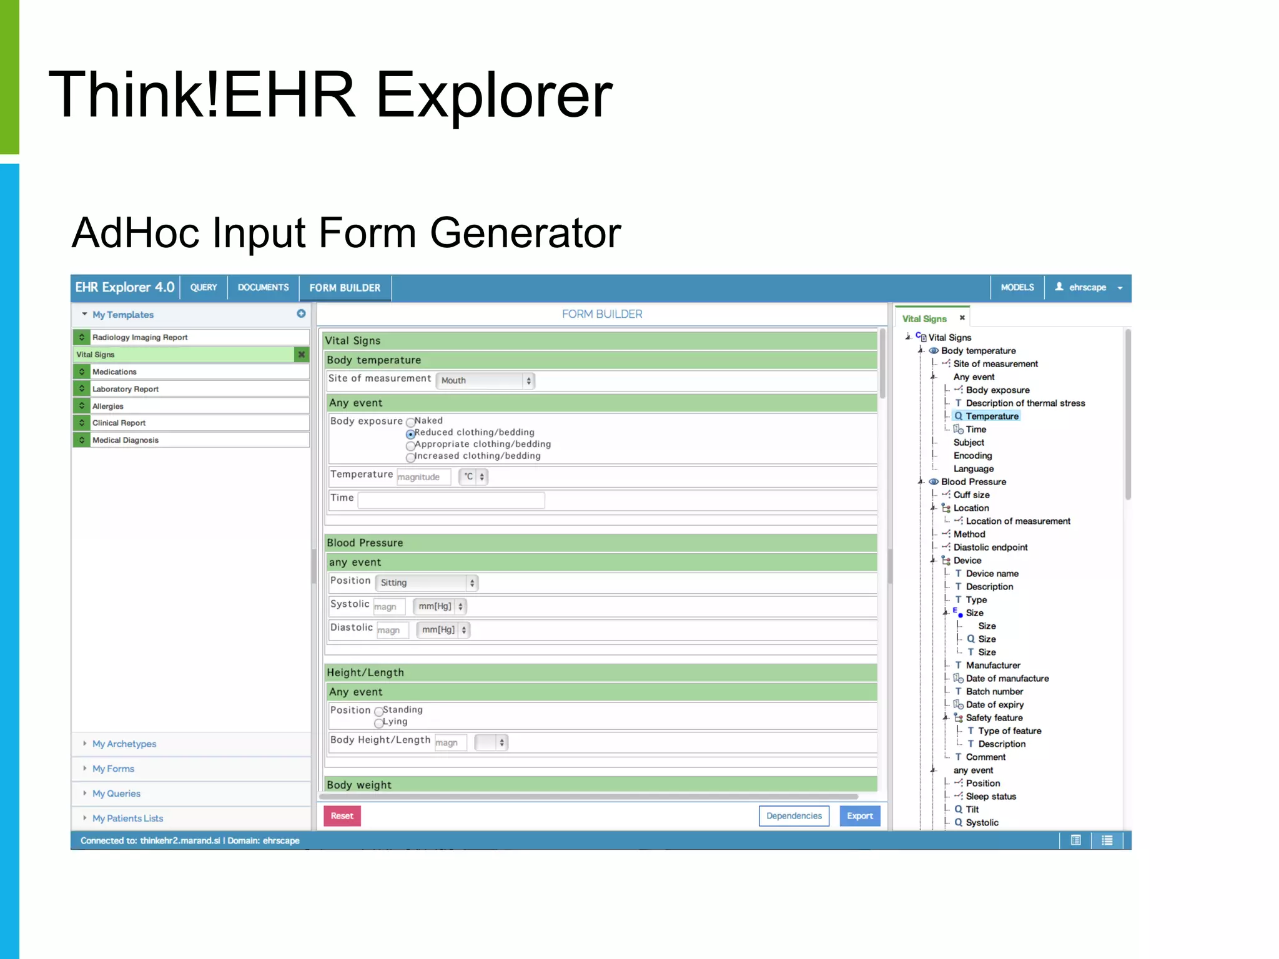Select Appropriate clothing/bedding radio button

[x=410, y=446]
